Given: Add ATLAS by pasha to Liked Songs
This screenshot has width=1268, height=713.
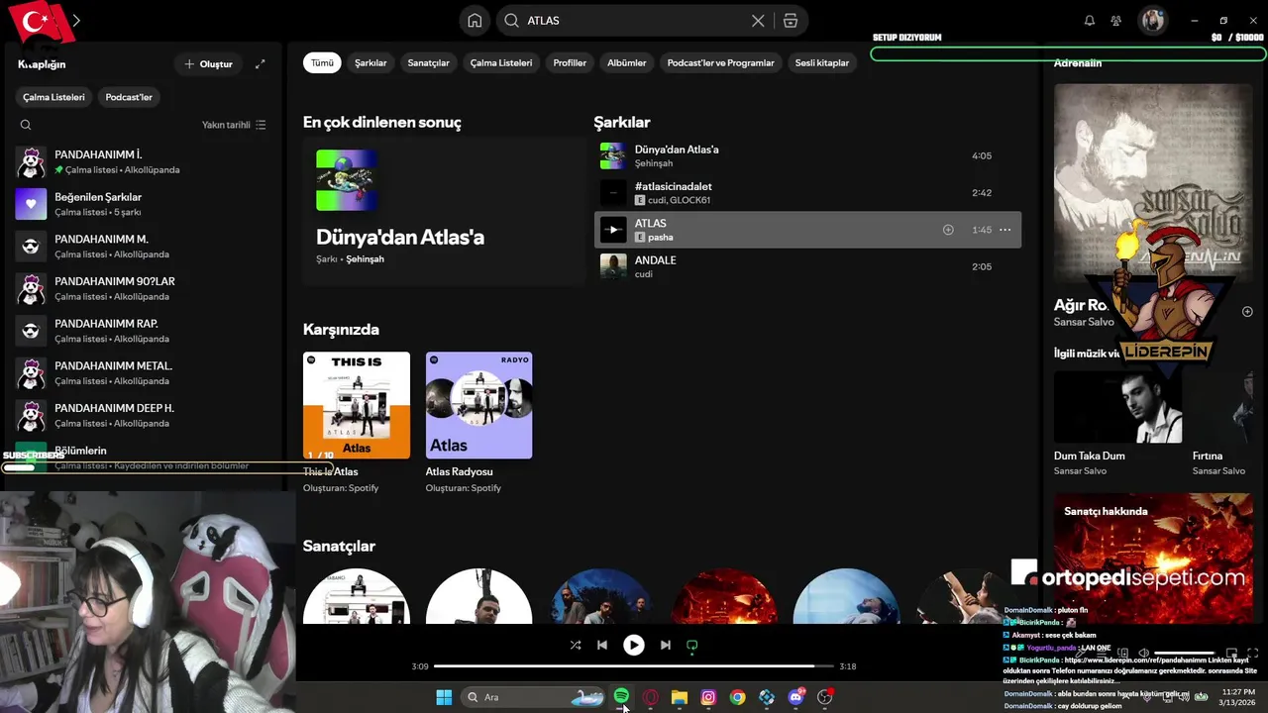Looking at the screenshot, I should coord(948,230).
